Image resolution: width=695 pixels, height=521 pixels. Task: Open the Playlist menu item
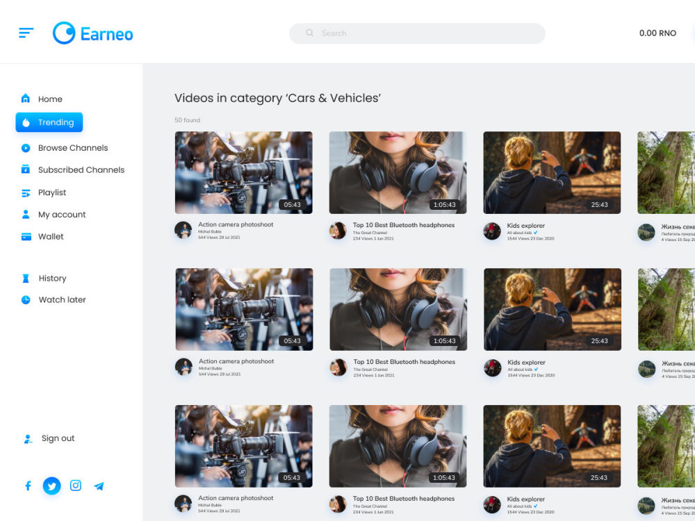[44, 192]
